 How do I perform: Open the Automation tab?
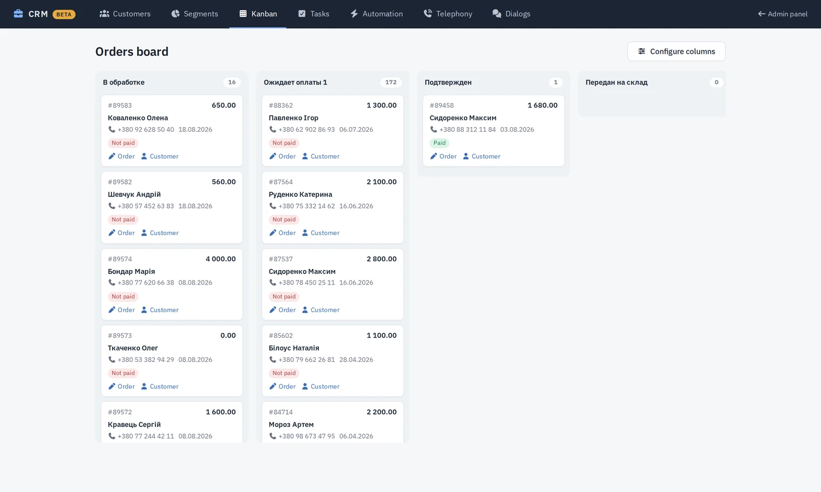click(376, 13)
